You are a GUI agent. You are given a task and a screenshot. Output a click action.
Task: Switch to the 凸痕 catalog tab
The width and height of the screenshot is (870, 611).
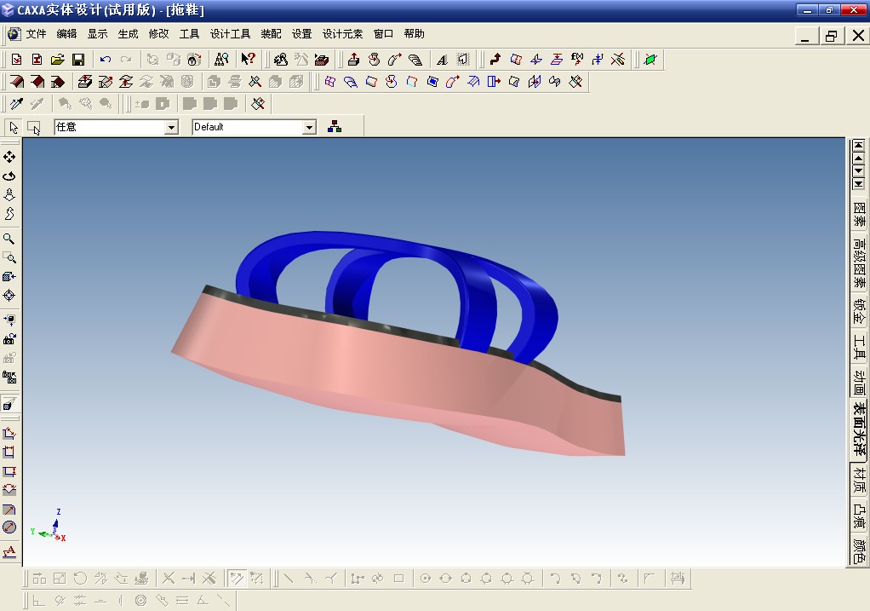tap(859, 516)
